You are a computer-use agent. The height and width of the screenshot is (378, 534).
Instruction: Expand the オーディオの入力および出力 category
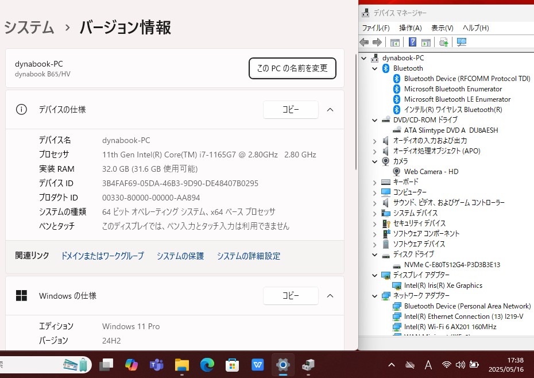[375, 141]
